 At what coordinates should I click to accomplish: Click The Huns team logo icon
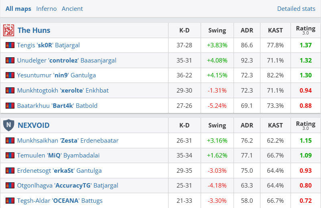(x=8, y=30)
